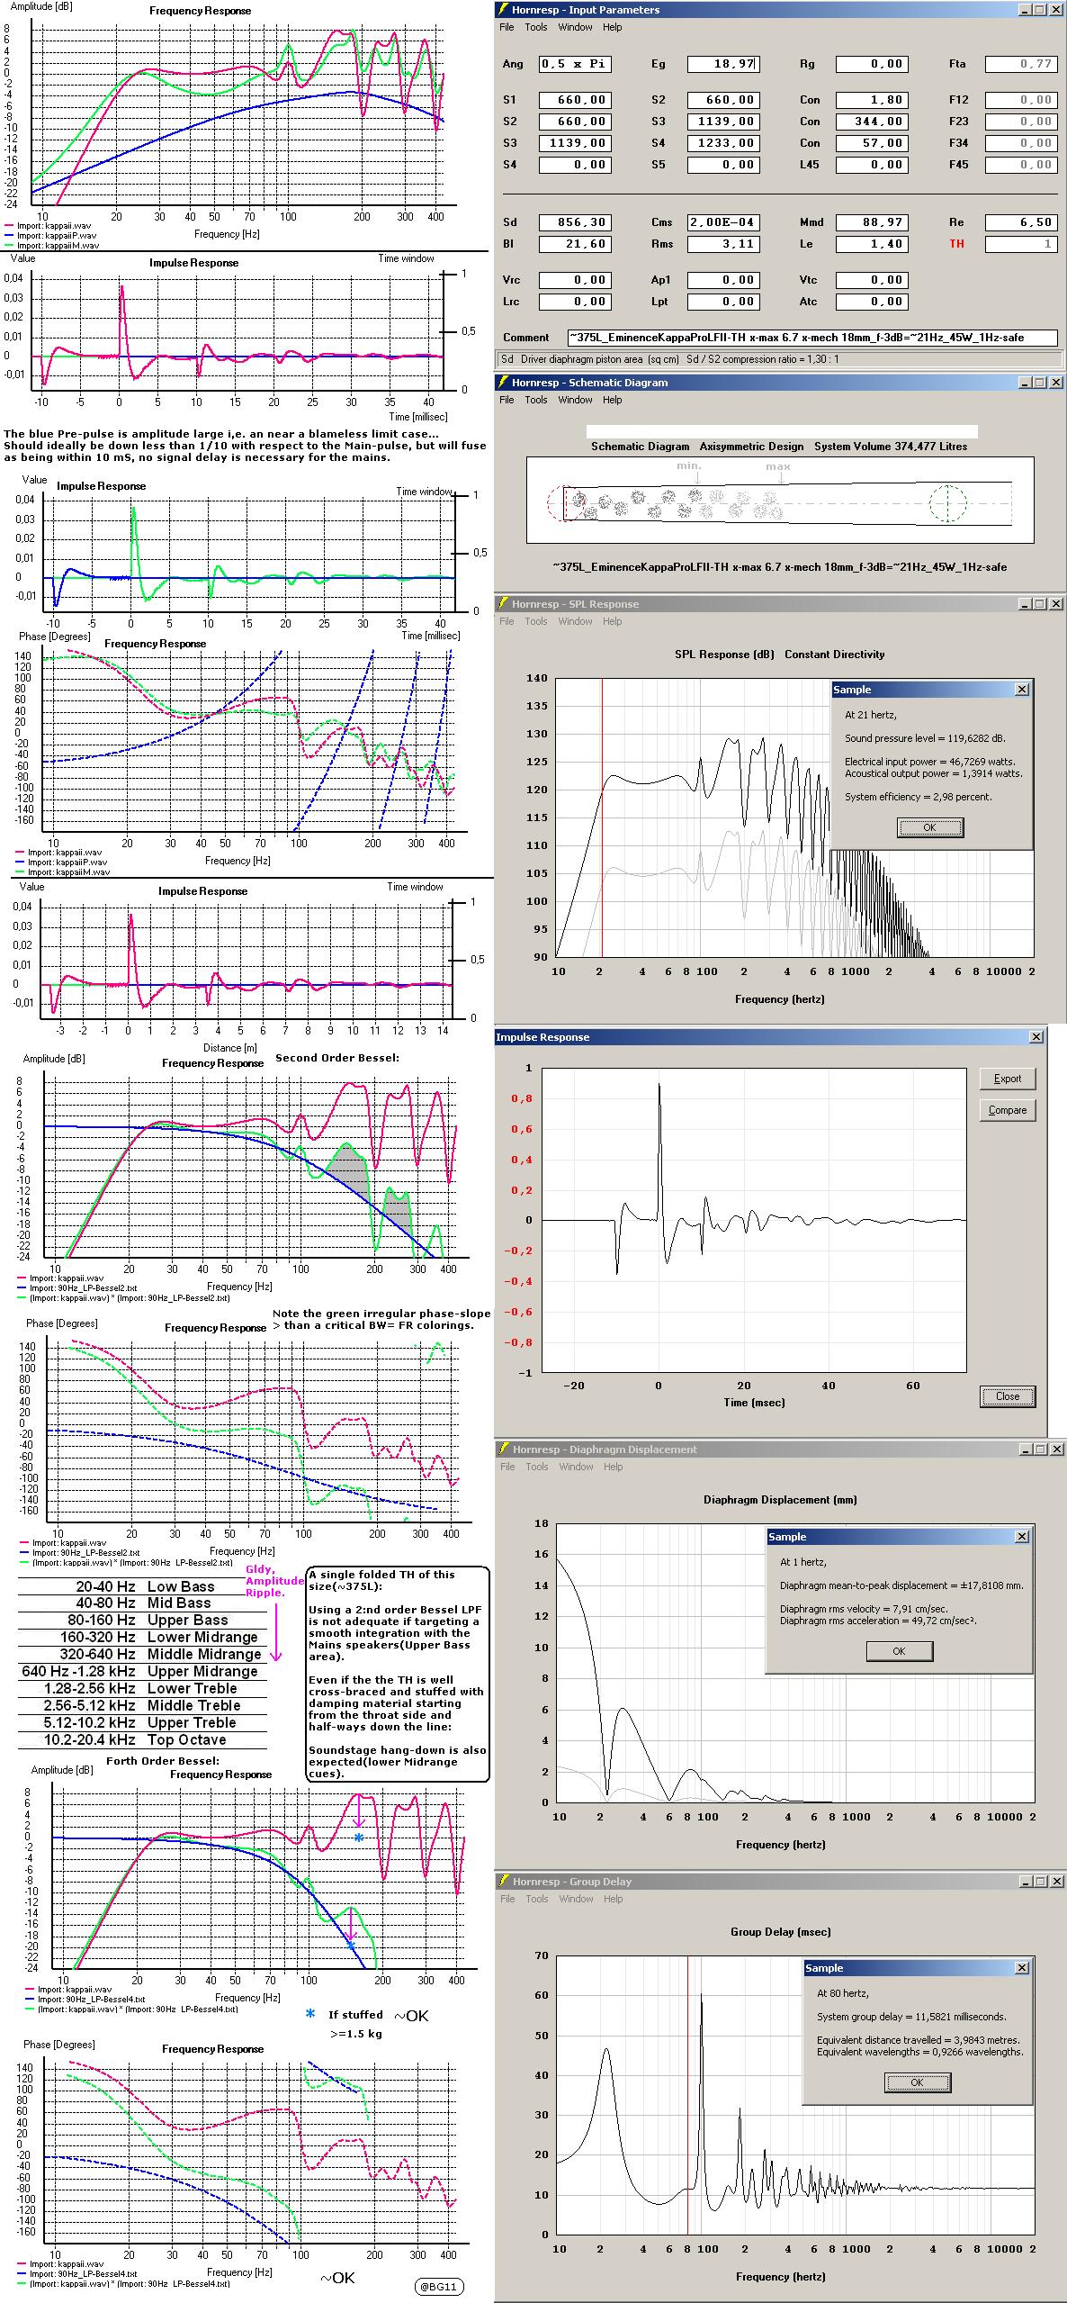Click the Rms field showing 3,11

click(723, 244)
